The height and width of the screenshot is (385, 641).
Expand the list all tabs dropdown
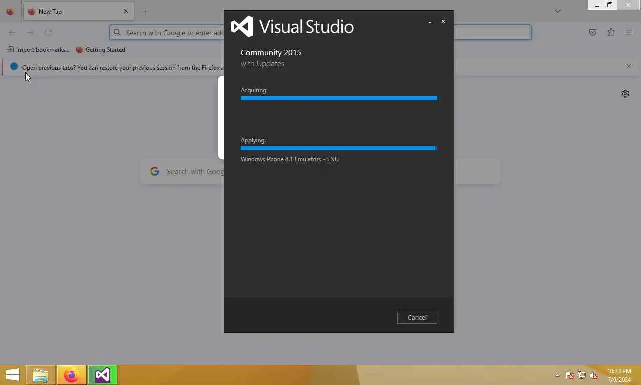[558, 11]
